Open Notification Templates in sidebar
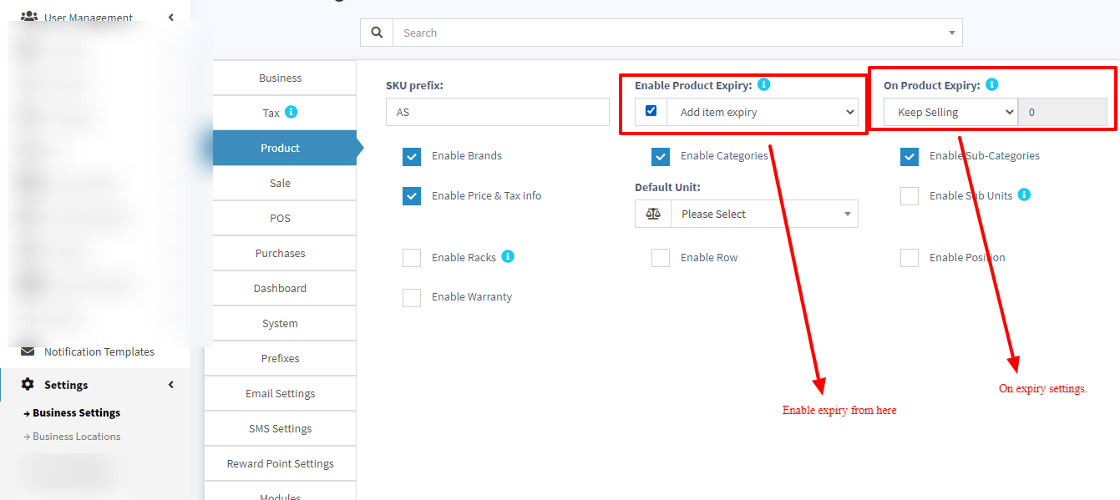The height and width of the screenshot is (500, 1120). (99, 351)
